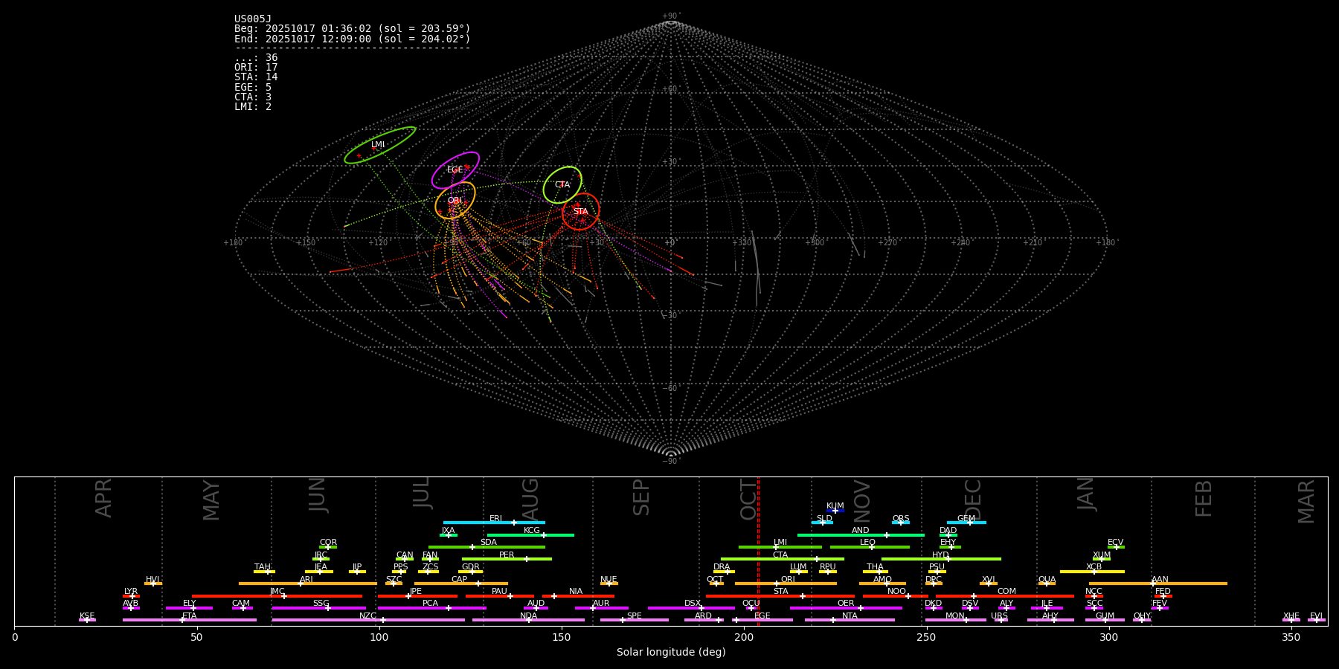The height and width of the screenshot is (669, 1339).
Task: Click the EGE shower bar in timeline
Action: point(762,620)
